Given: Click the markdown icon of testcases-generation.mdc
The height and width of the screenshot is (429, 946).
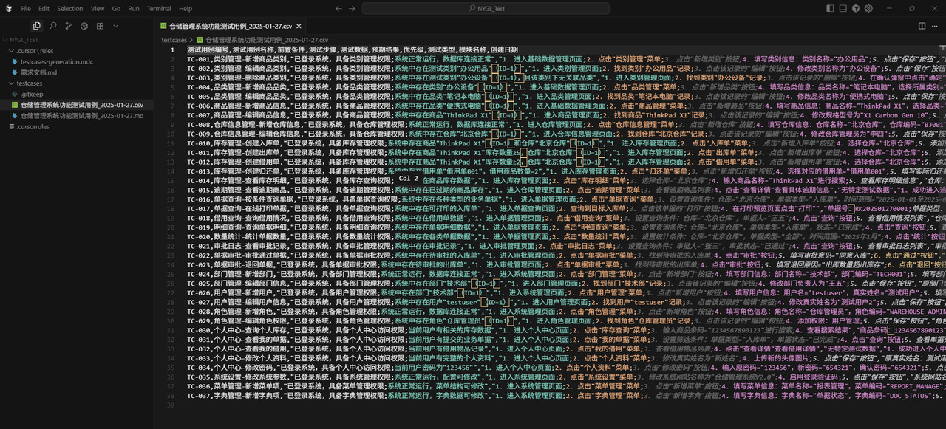Looking at the screenshot, I should (14, 62).
